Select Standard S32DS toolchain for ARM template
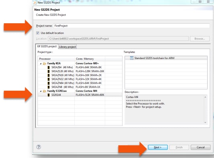The height and width of the screenshot is (158, 214). point(154,58)
